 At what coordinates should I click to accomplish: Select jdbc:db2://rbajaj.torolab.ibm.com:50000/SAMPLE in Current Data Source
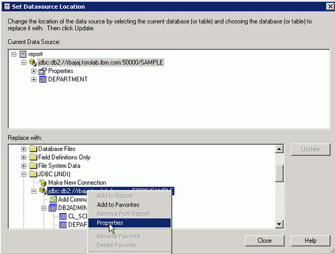(x=101, y=63)
